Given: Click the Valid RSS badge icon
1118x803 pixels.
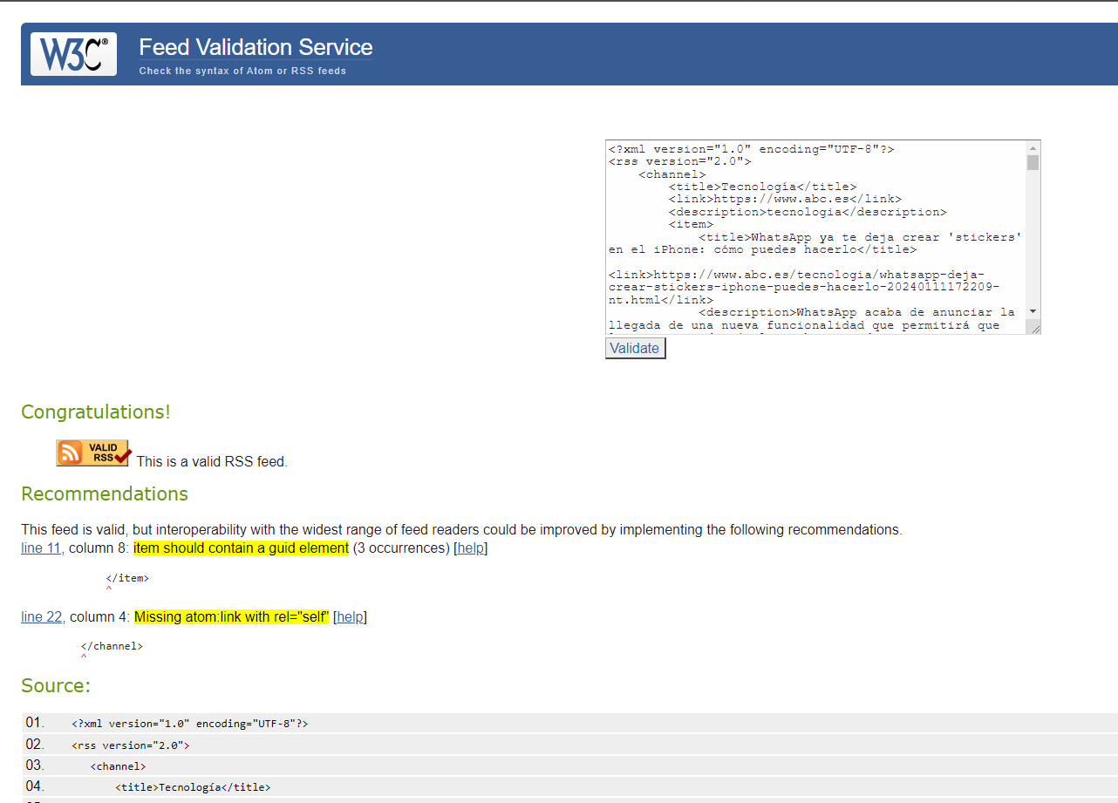Looking at the screenshot, I should pos(93,453).
